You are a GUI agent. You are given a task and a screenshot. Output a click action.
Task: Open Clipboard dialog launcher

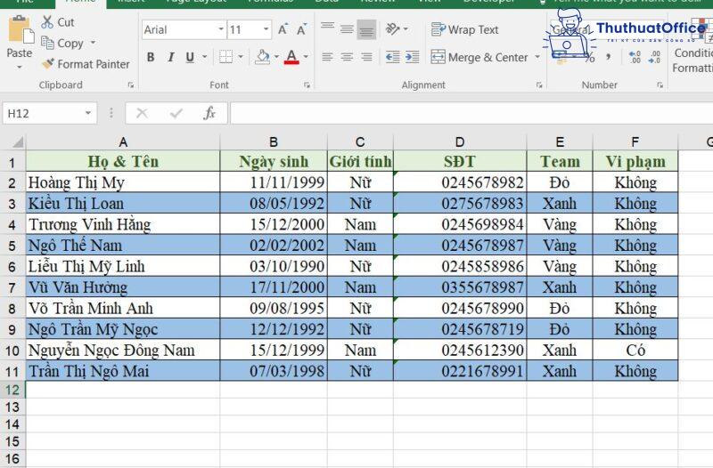tap(130, 85)
